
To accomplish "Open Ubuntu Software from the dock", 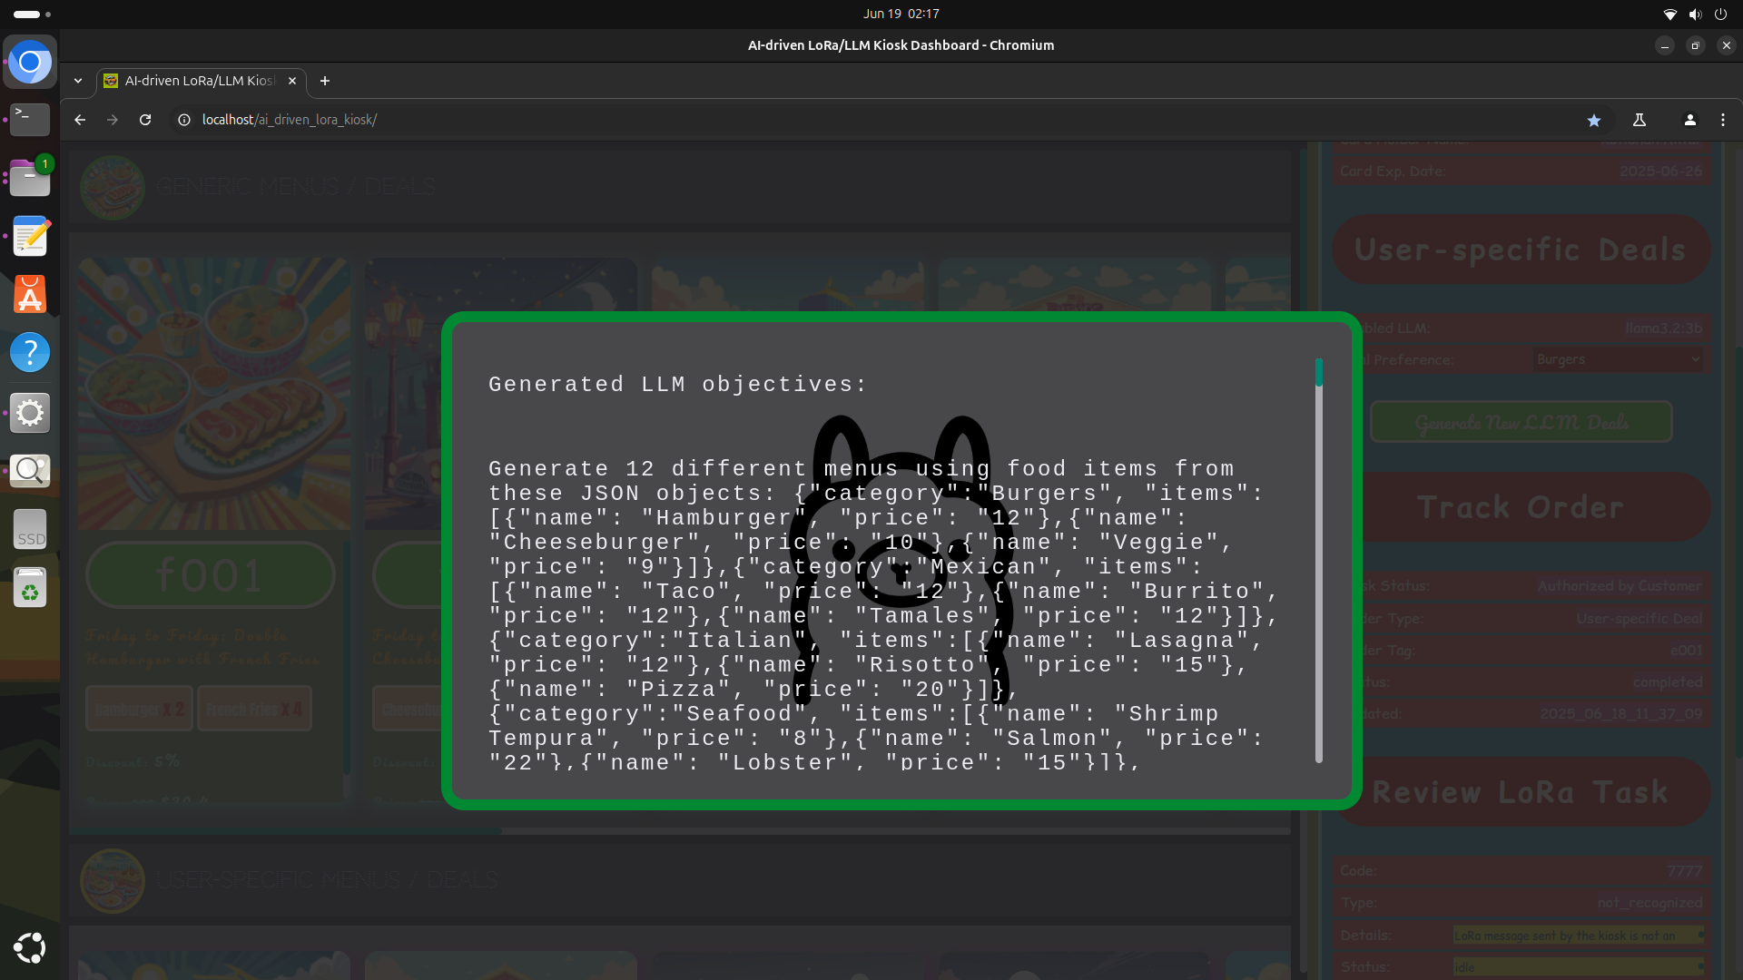I will click(30, 295).
